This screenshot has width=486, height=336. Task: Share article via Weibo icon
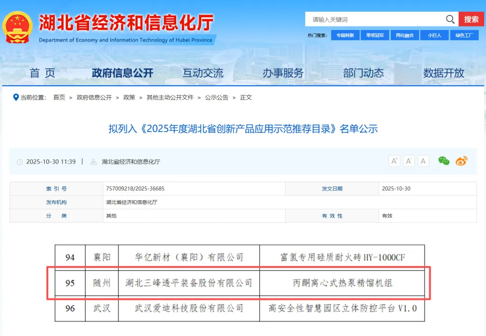tap(461, 161)
